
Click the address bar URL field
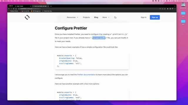pos(89,9)
